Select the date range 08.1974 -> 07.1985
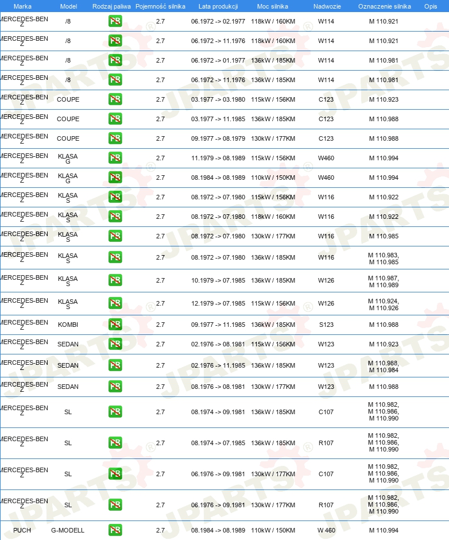This screenshot has height=540, width=449. [218, 443]
